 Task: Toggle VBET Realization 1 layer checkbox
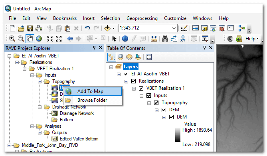pos(141,88)
